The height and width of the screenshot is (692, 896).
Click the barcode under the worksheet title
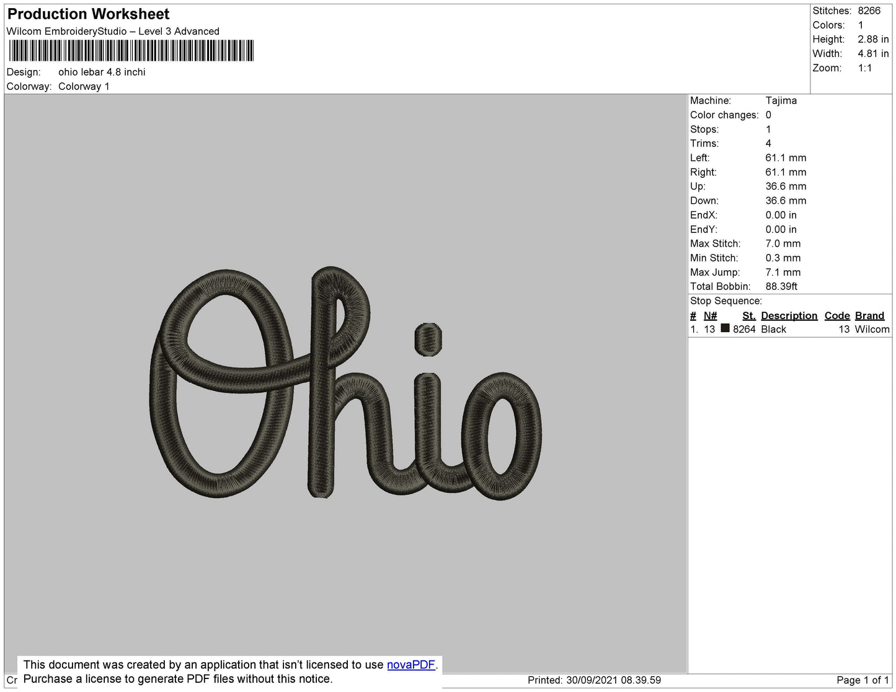pyautogui.click(x=131, y=51)
